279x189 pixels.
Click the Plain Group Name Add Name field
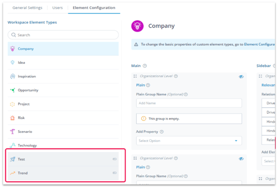(189, 103)
